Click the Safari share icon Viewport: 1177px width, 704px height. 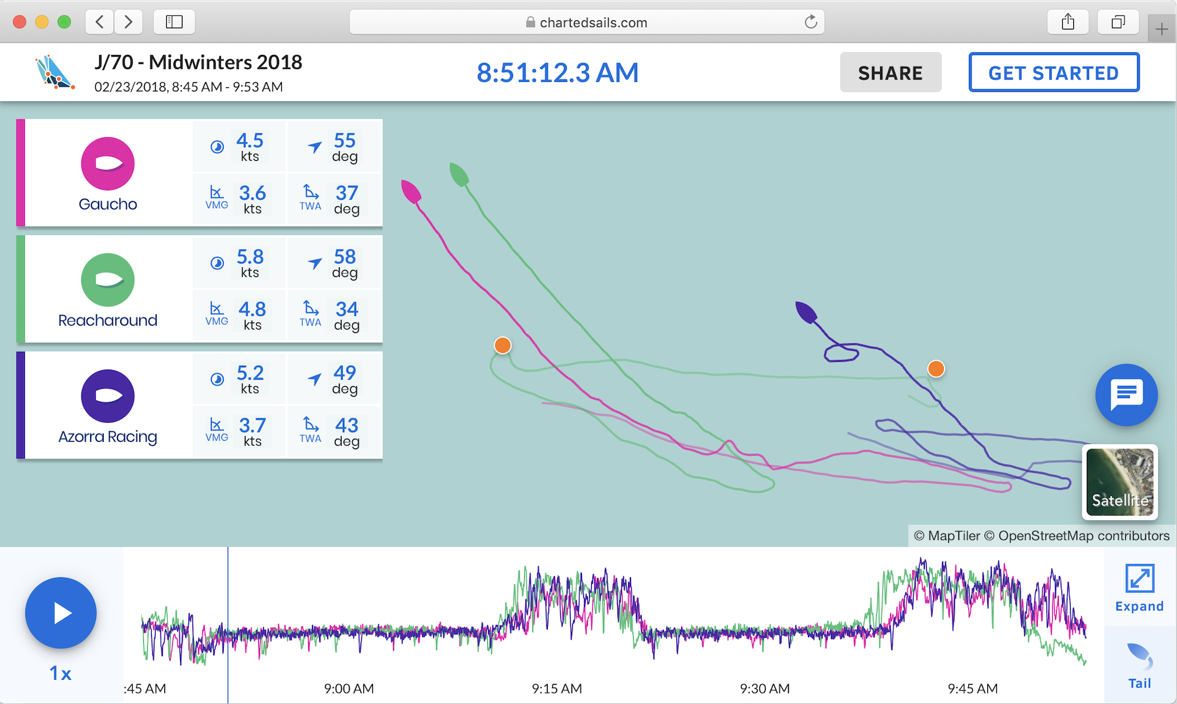click(x=1068, y=22)
